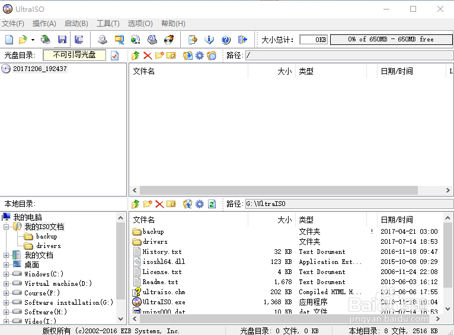Select History.txt in local file list
The image size is (454, 335).
(x=162, y=252)
